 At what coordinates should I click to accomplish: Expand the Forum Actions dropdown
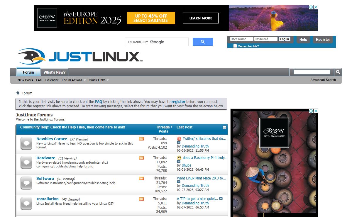click(x=74, y=80)
